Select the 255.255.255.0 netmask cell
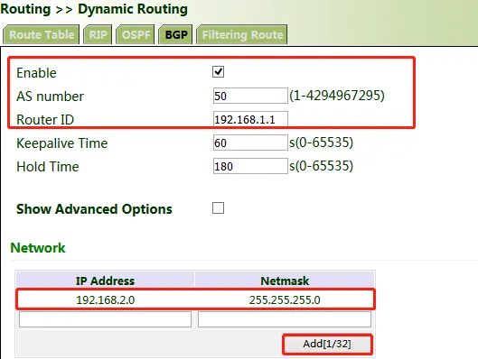This screenshot has width=478, height=359. [285, 300]
